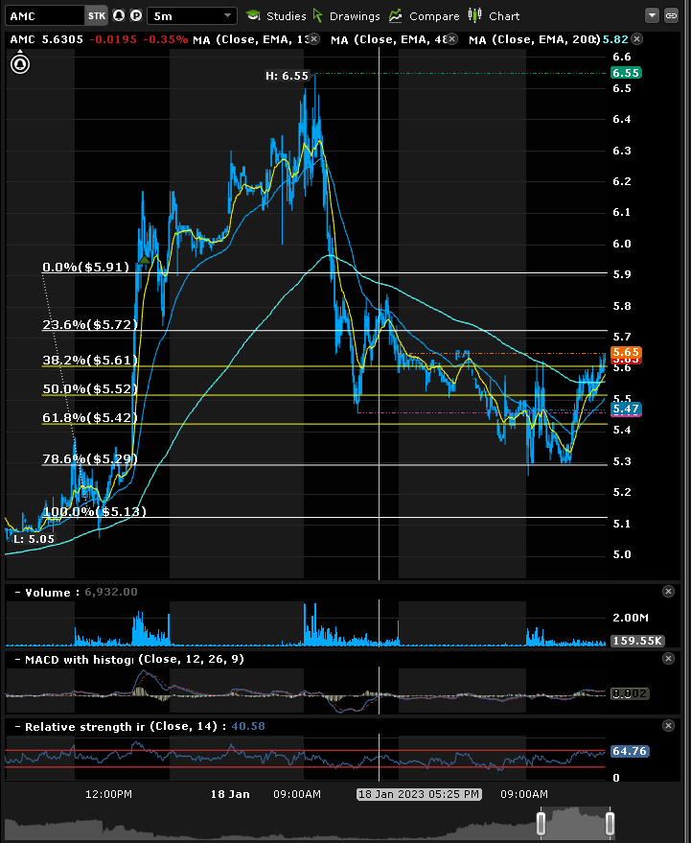The width and height of the screenshot is (691, 843).
Task: Select the 23.6%($5.72) Fibonacci level label
Action: point(90,324)
